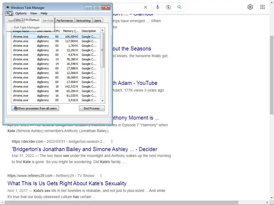Select the chrome.exe row using 65,296 K
Screen dimensions: 274x205
pos(56,91)
